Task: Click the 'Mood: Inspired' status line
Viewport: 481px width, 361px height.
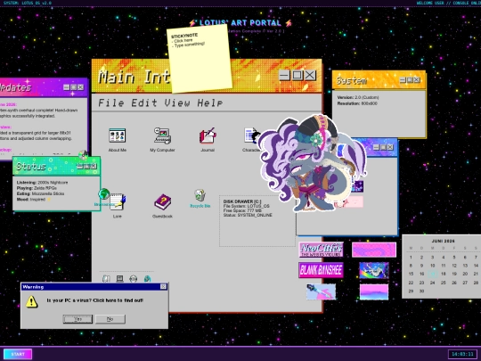Action: pyautogui.click(x=34, y=200)
